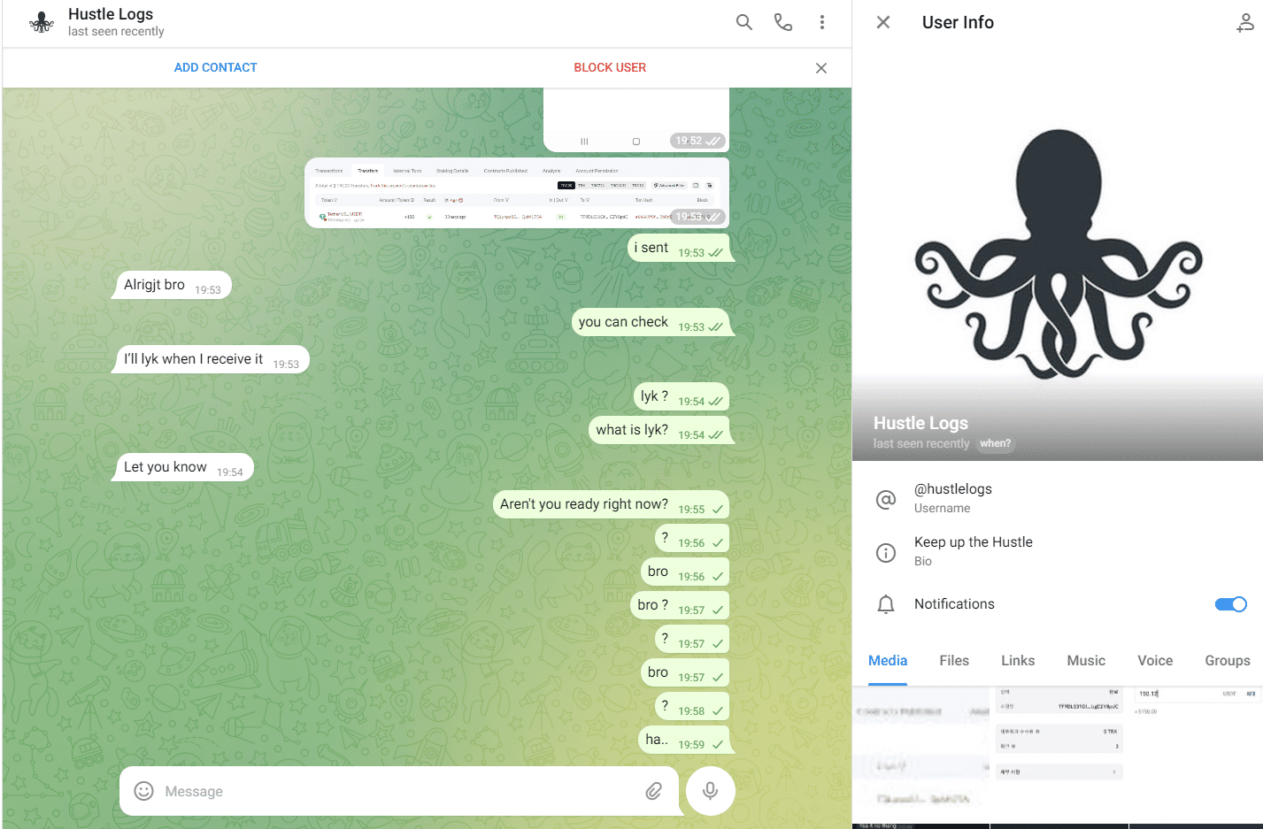
Task: Click the 'what is lyk?' message
Action: [x=659, y=431]
